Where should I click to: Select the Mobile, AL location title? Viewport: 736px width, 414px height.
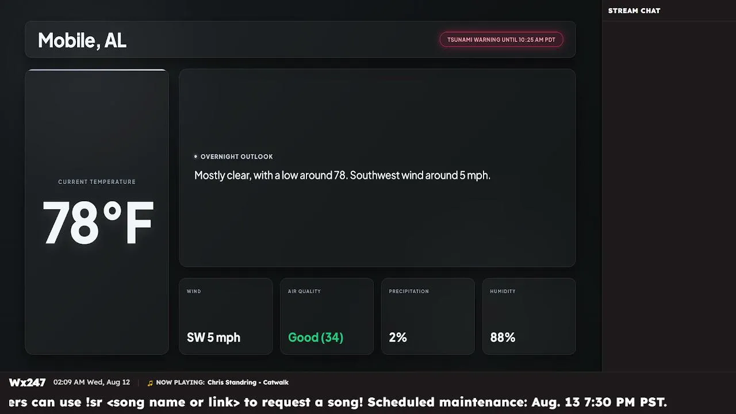[x=82, y=40]
